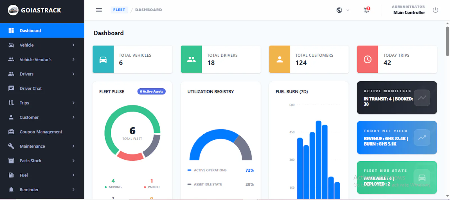Open the Main Controller administrator profile
This screenshot has width=450, height=200.
[x=409, y=10]
